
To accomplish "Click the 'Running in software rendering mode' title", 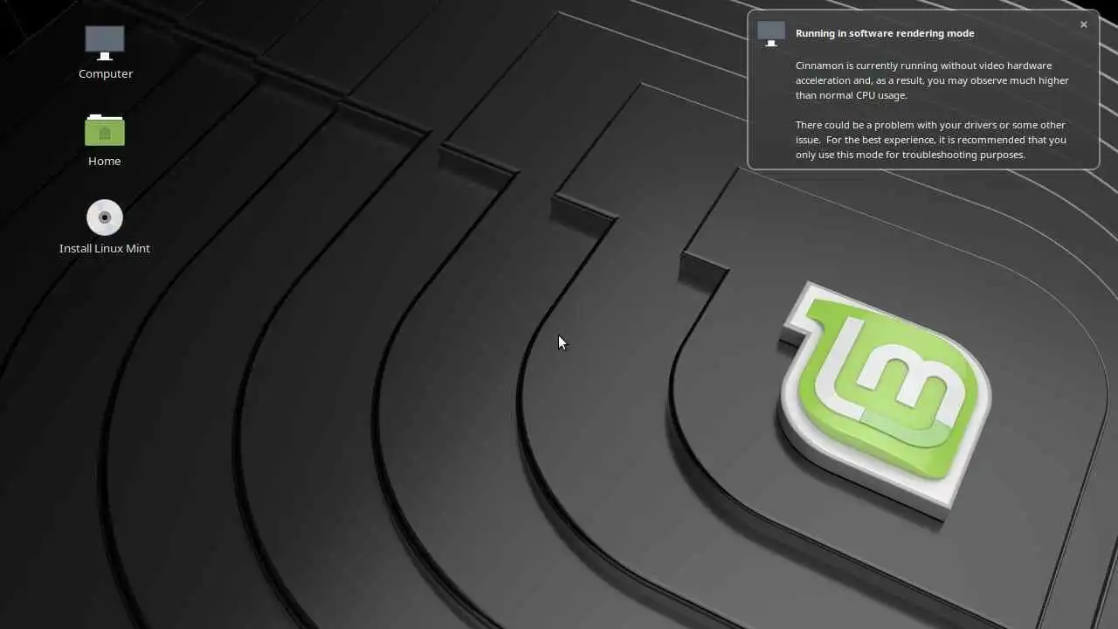I will (x=885, y=33).
